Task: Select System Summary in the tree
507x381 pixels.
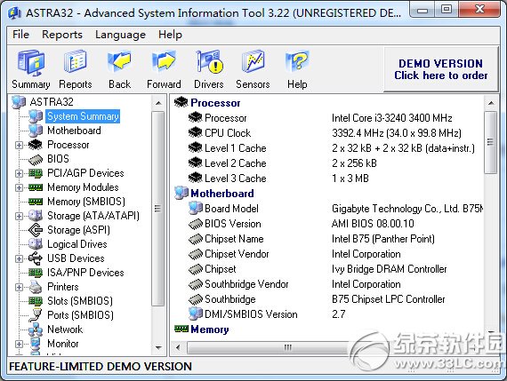Action: pos(83,116)
